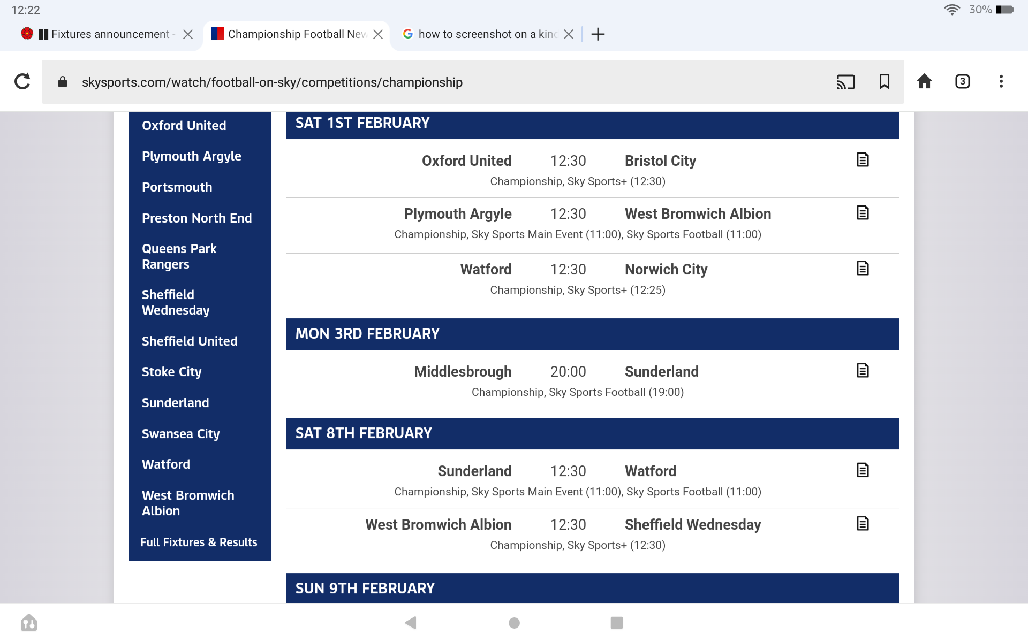Add a new browser tab
The image size is (1028, 642).
(x=598, y=34)
